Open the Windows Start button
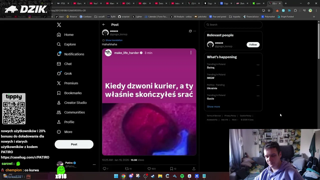 tap(116, 176)
